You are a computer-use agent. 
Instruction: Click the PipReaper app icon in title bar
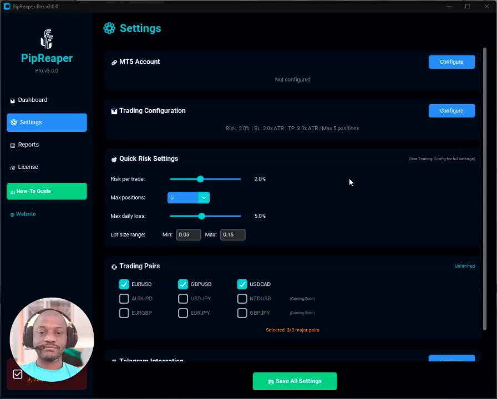pos(7,6)
